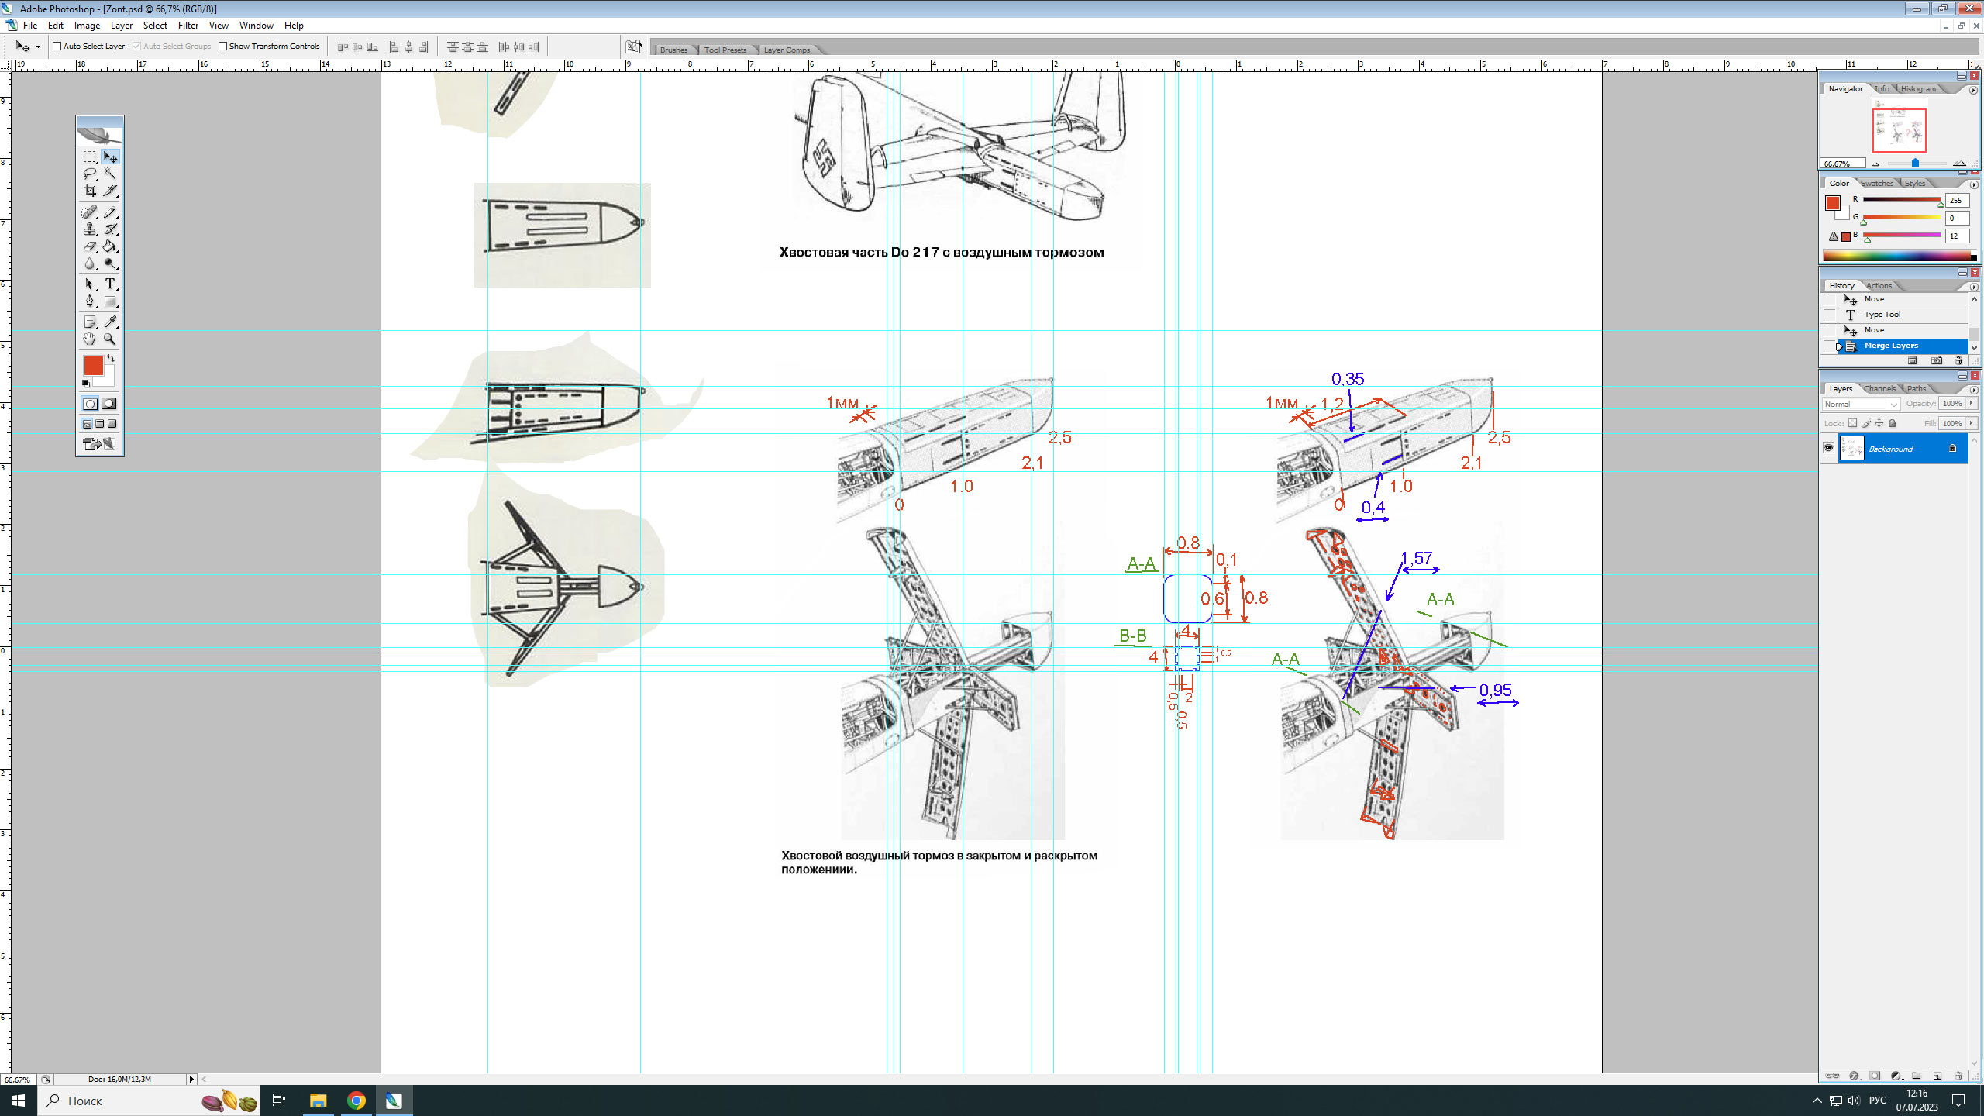Screen dimensions: 1984x1116
Task: Select the Zoom magnifier tool
Action: (110, 339)
